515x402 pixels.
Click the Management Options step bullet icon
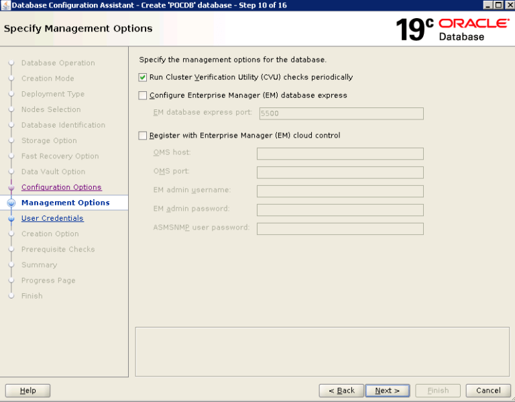pos(11,203)
